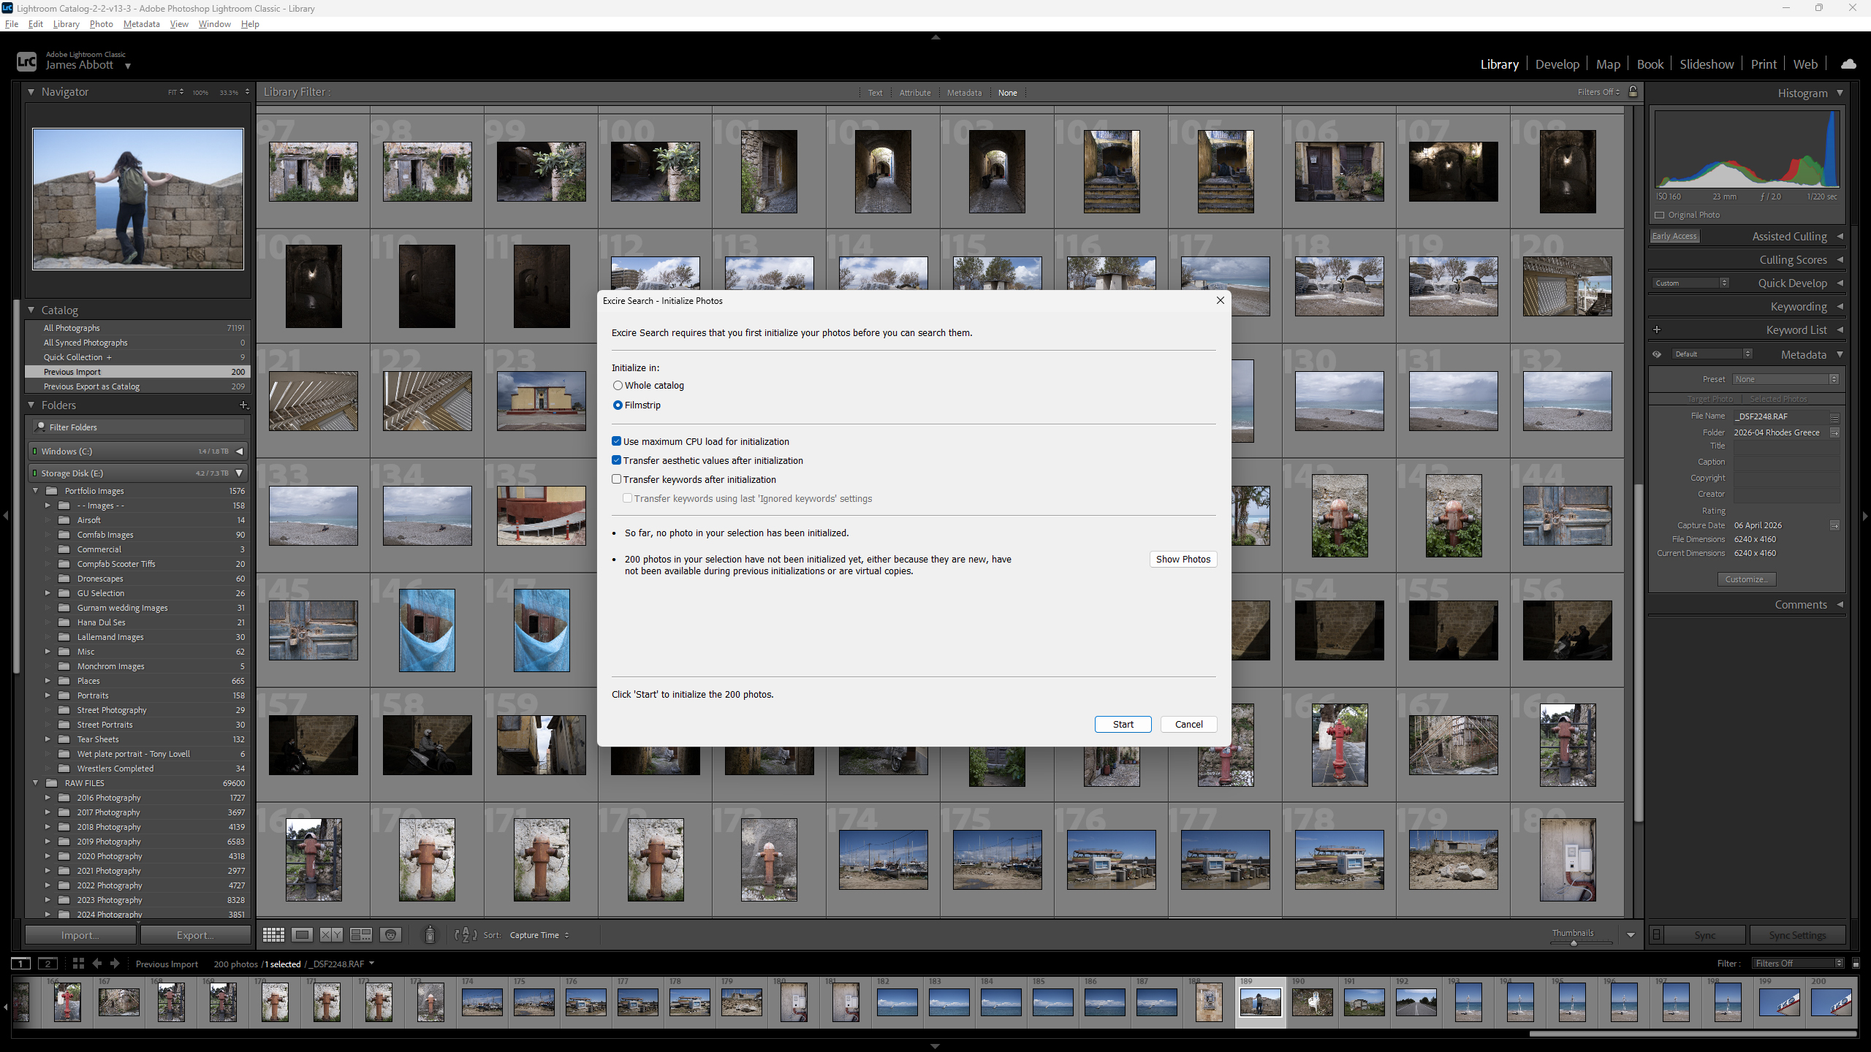Open the secondary window icon above the filmstrip

[x=48, y=964]
